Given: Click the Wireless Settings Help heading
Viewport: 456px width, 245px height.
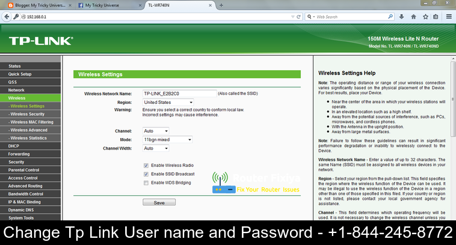Looking at the screenshot, I should 347,73.
